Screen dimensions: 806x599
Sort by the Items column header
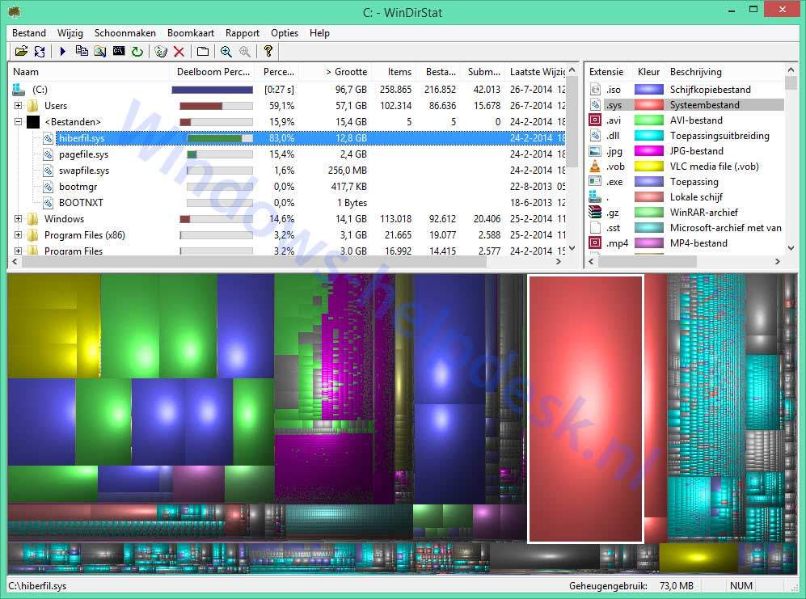click(395, 72)
